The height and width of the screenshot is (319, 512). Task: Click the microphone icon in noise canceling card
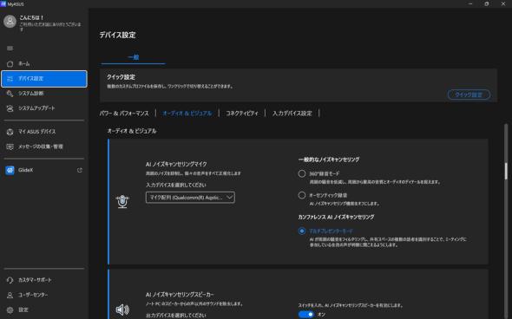point(122,202)
